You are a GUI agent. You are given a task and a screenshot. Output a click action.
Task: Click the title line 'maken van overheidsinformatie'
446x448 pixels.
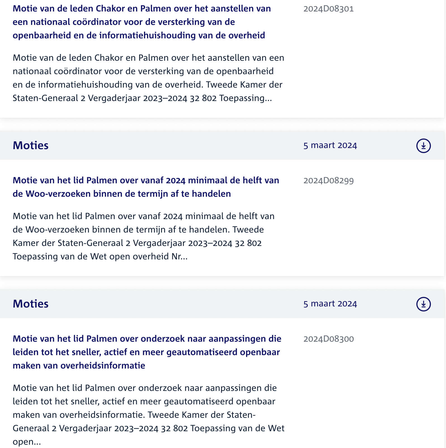(x=79, y=365)
